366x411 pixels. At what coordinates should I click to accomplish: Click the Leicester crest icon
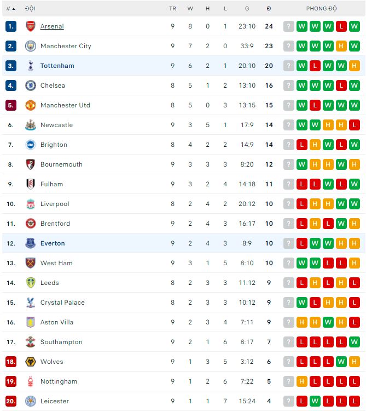pyautogui.click(x=31, y=401)
